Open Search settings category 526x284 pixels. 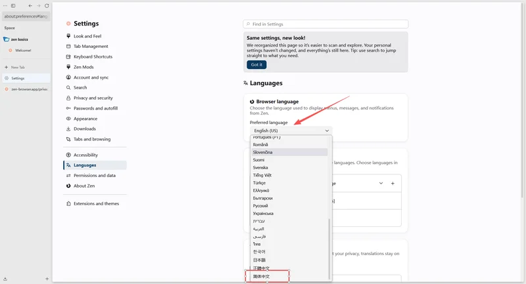(80, 87)
